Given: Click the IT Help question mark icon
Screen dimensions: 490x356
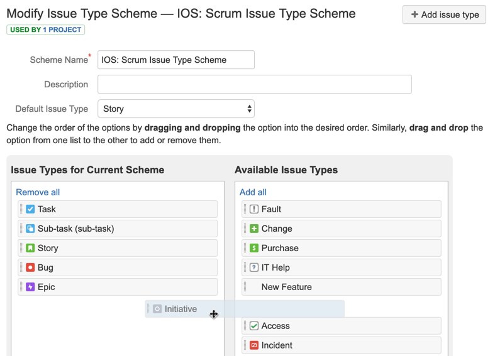Looking at the screenshot, I should 254,267.
